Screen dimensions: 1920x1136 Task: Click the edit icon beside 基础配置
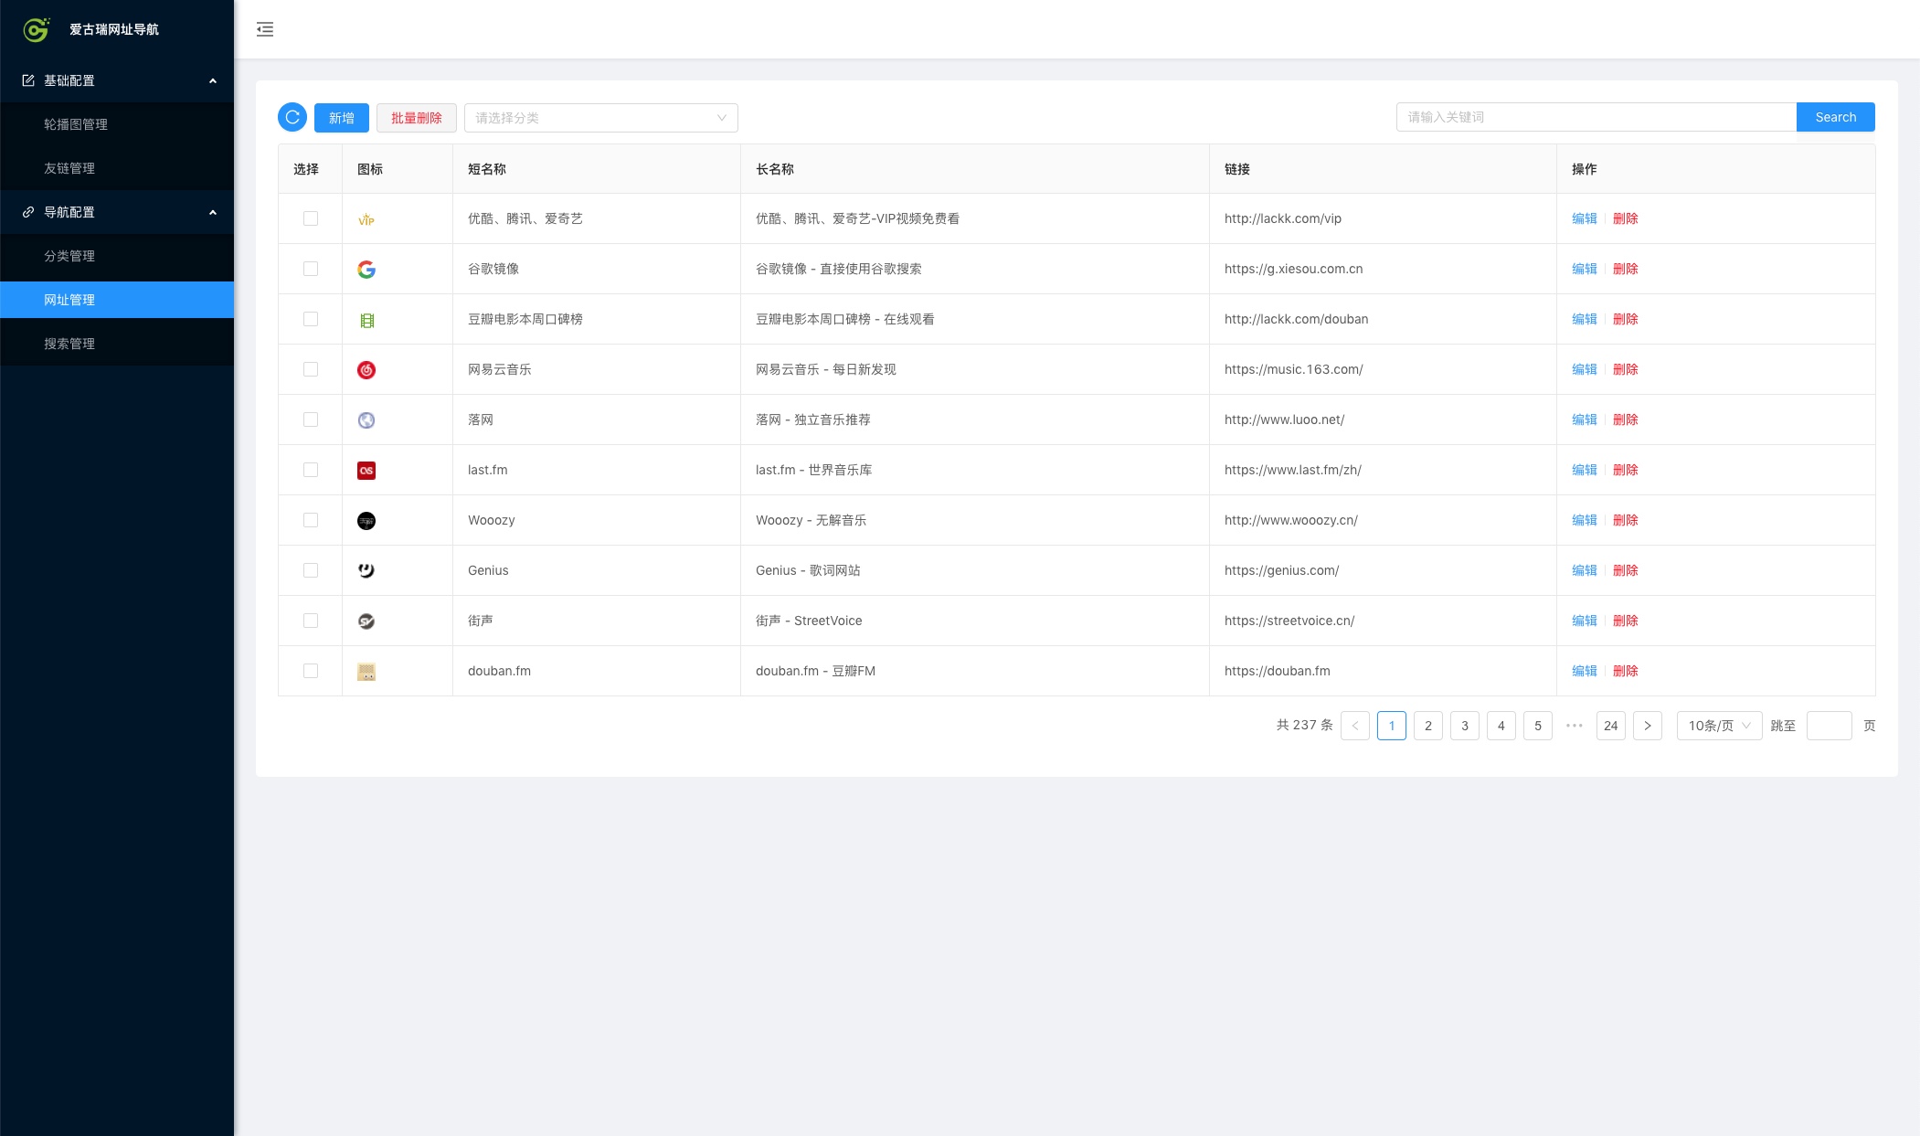28,80
